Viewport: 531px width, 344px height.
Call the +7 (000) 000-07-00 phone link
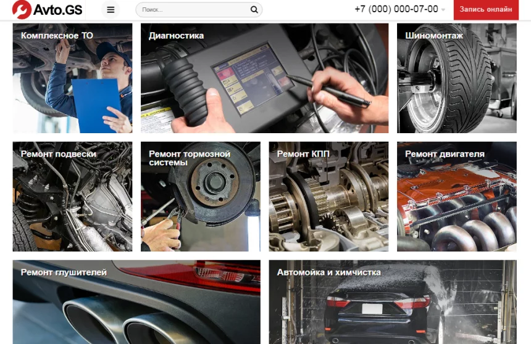[396, 9]
